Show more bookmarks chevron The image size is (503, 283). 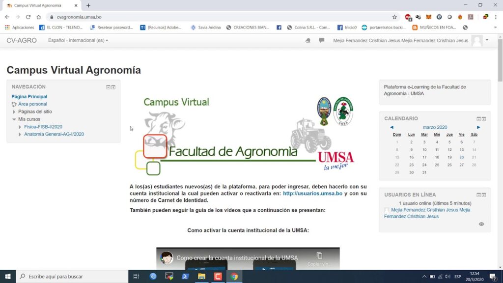tap(495, 28)
